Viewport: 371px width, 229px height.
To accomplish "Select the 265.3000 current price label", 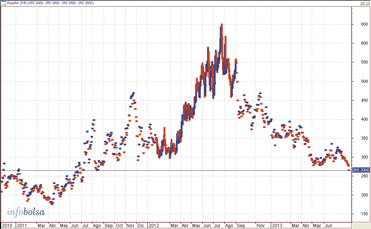I will (361, 170).
